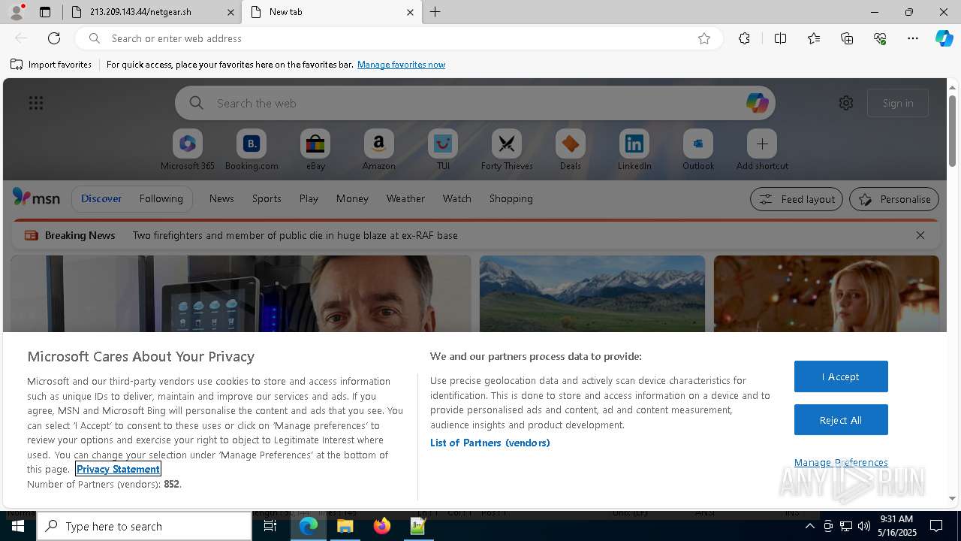961x541 pixels.
Task: Open List of Partners (vendors) link
Action: tap(490, 443)
